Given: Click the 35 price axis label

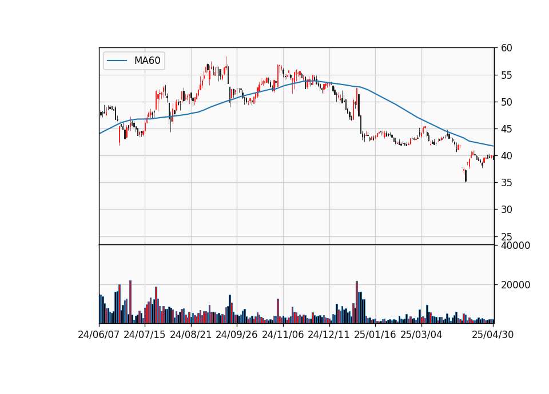Looking at the screenshot, I should click(506, 183).
